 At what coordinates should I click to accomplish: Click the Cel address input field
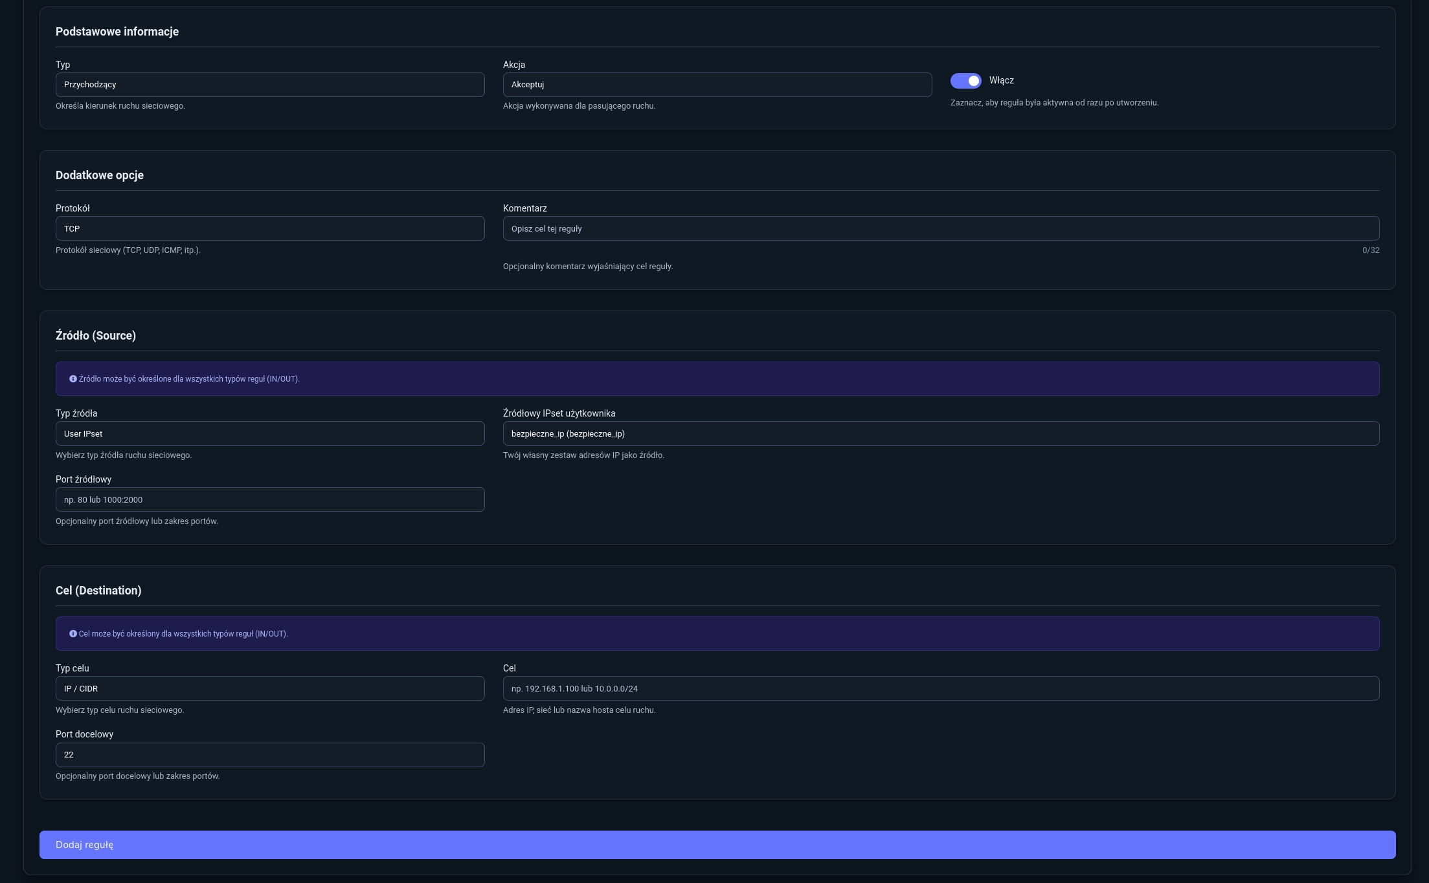click(x=941, y=689)
